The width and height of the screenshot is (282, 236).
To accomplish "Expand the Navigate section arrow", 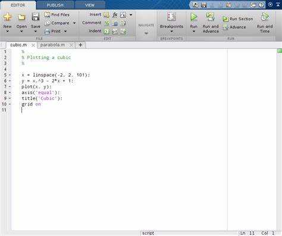I will point(146,33).
